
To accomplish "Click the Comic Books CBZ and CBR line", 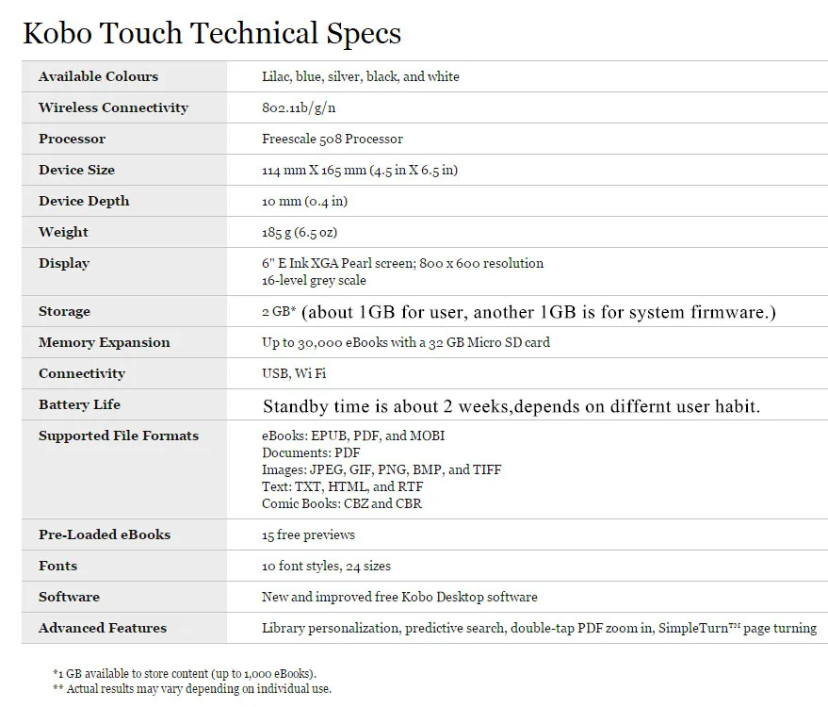I will pos(342,503).
